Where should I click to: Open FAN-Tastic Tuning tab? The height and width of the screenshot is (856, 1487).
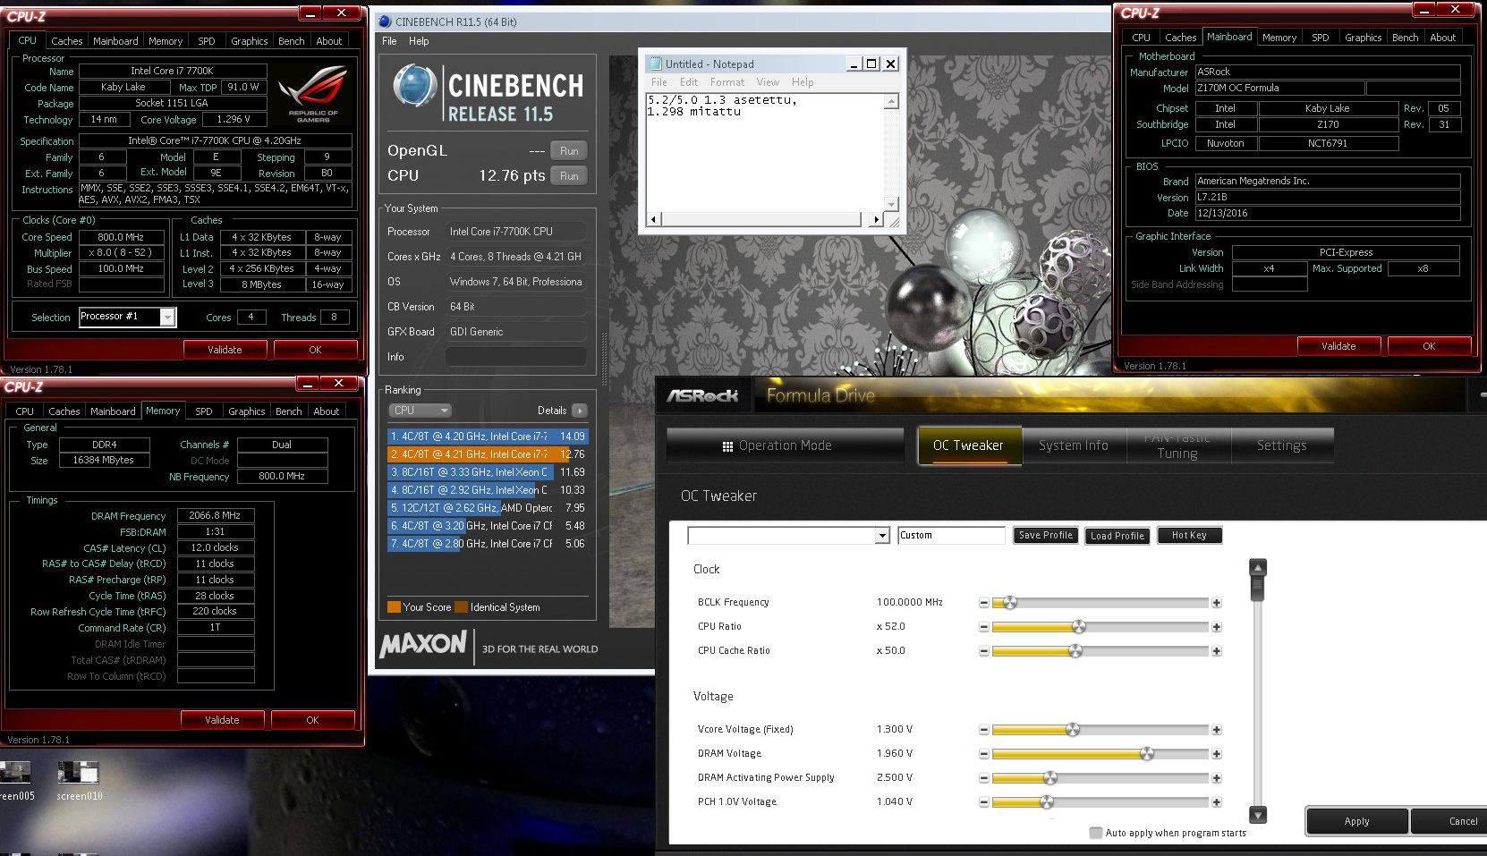[x=1177, y=445]
